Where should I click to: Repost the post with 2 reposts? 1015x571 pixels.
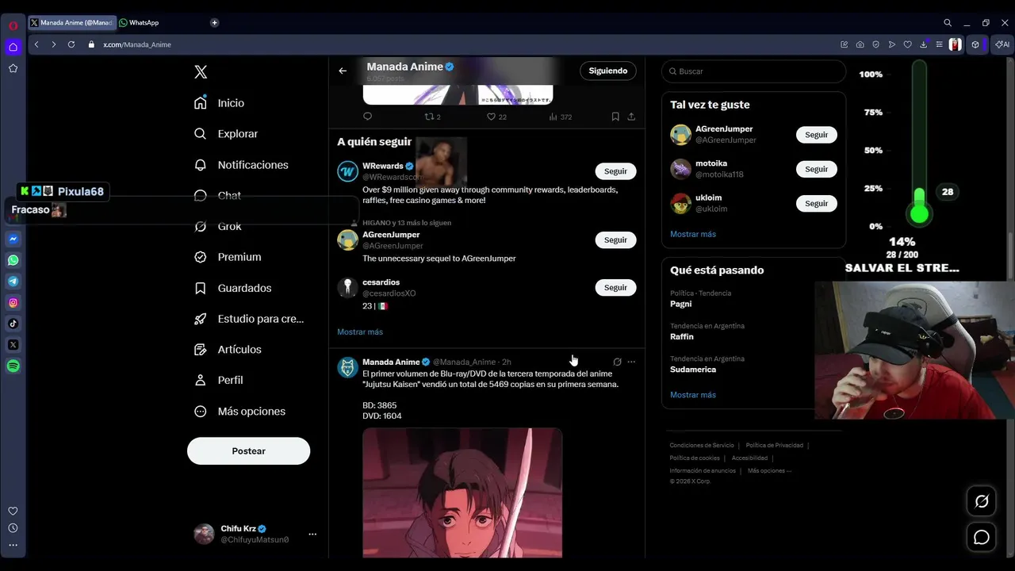tap(432, 117)
